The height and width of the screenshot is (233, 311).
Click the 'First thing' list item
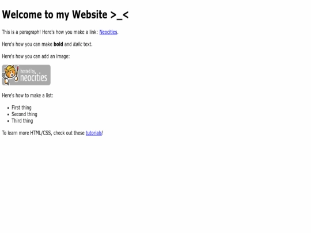21,108
